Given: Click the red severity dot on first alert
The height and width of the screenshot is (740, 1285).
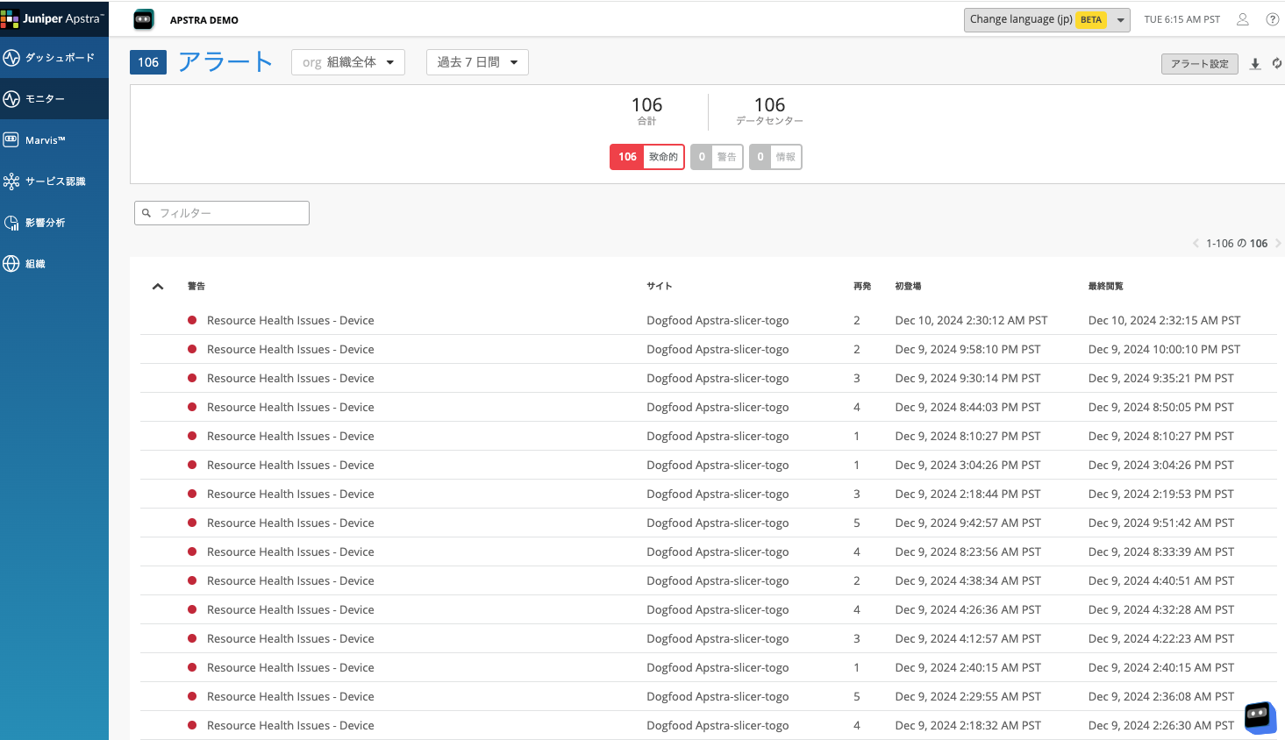Looking at the screenshot, I should click(192, 321).
